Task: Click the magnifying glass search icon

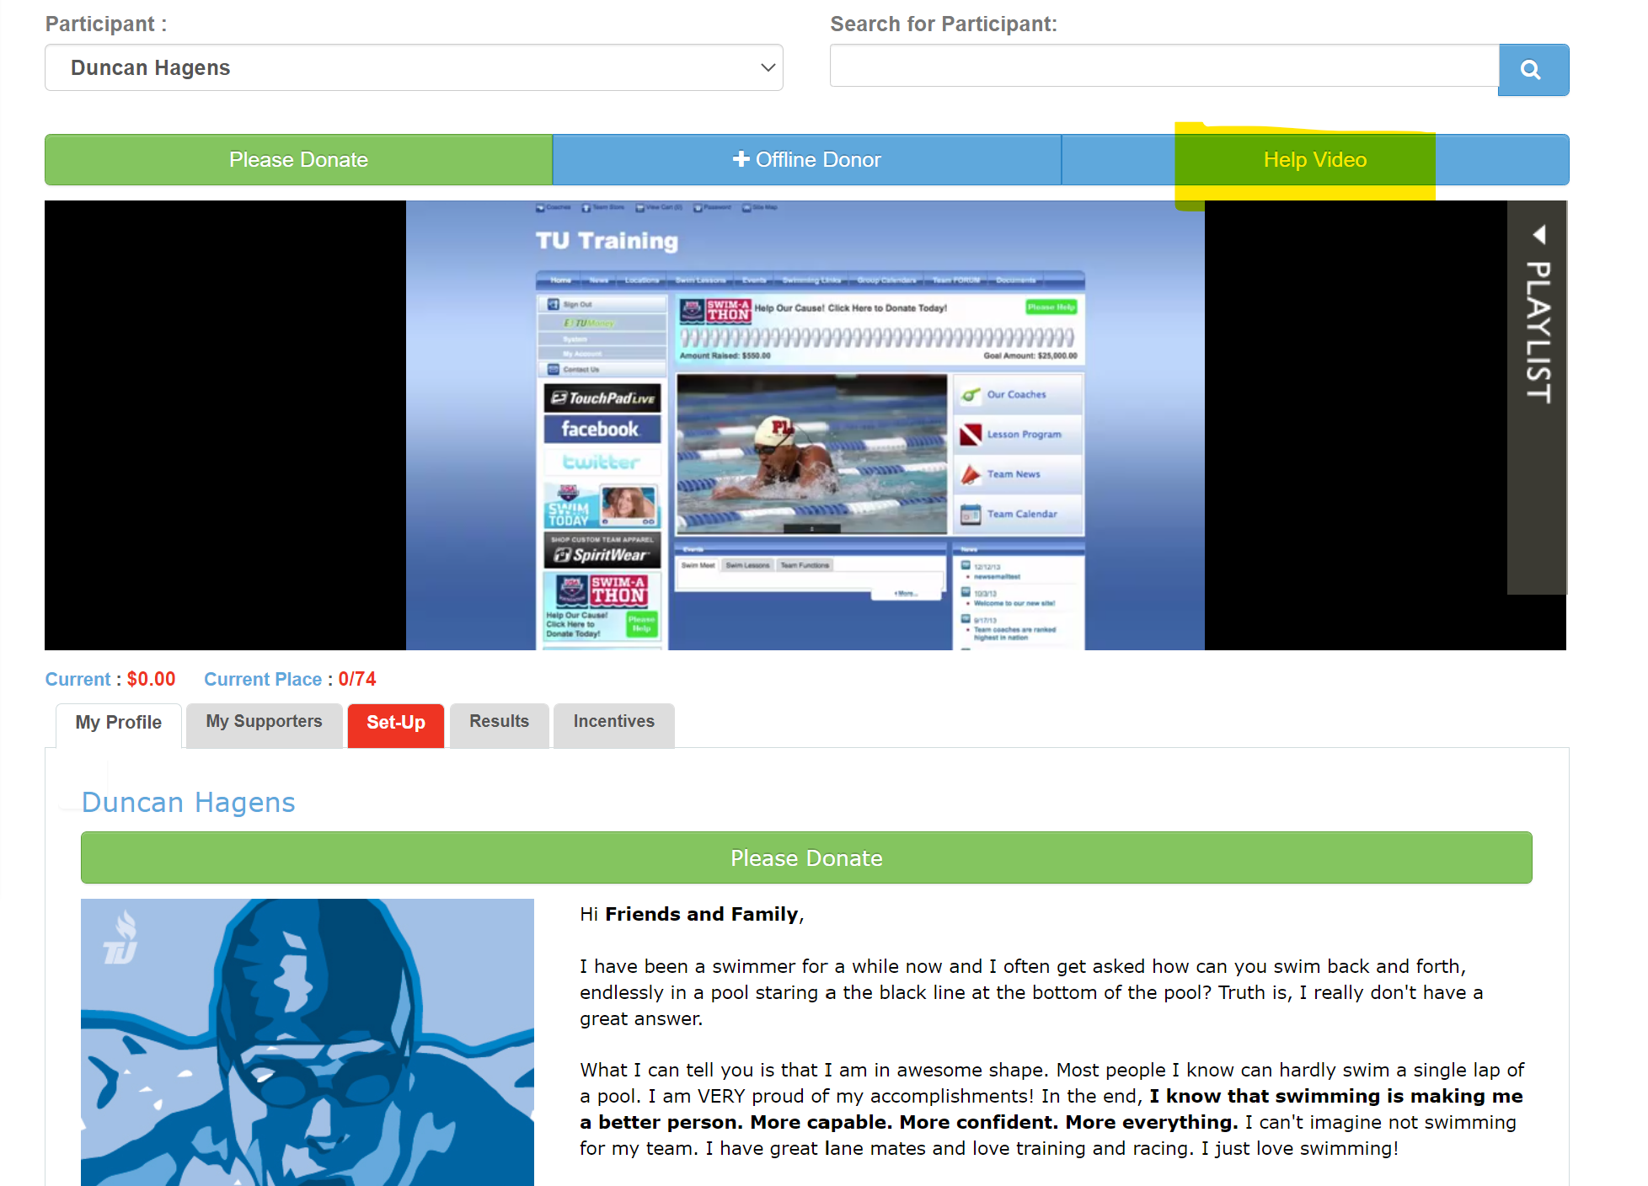Action: pos(1532,70)
